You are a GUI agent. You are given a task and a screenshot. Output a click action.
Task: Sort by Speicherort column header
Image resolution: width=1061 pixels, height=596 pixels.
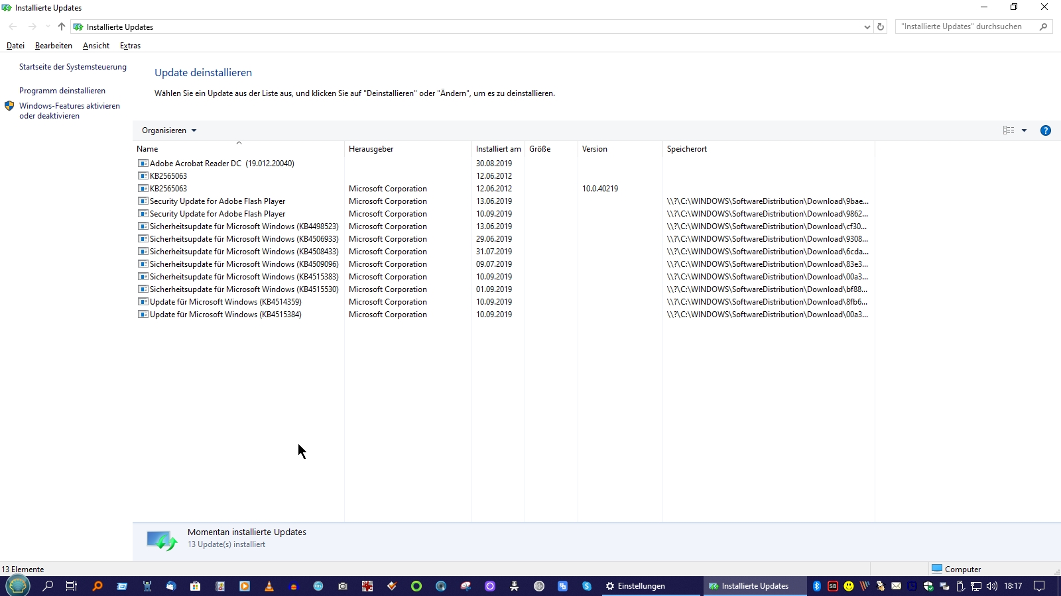(x=769, y=149)
